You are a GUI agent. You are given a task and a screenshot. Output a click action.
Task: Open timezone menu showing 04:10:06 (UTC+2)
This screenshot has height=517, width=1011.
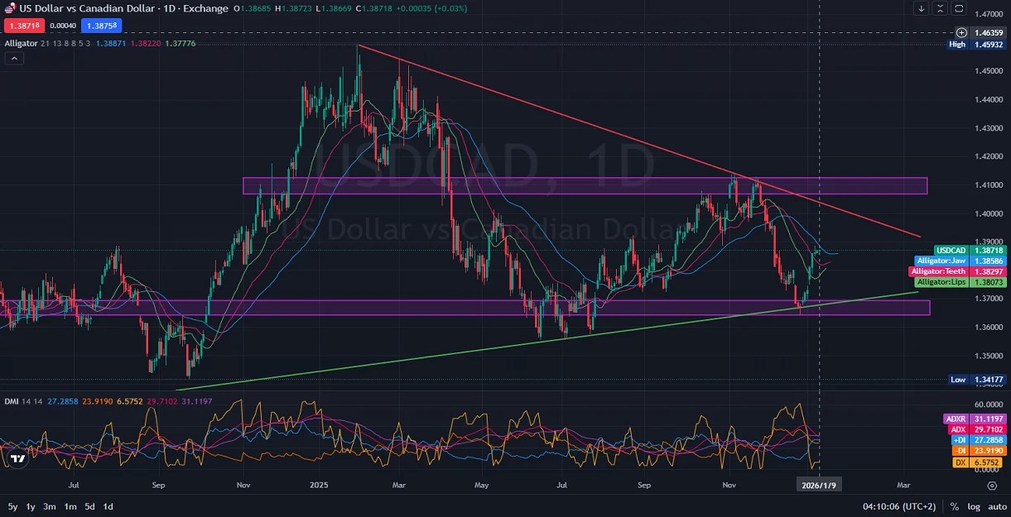pos(900,506)
